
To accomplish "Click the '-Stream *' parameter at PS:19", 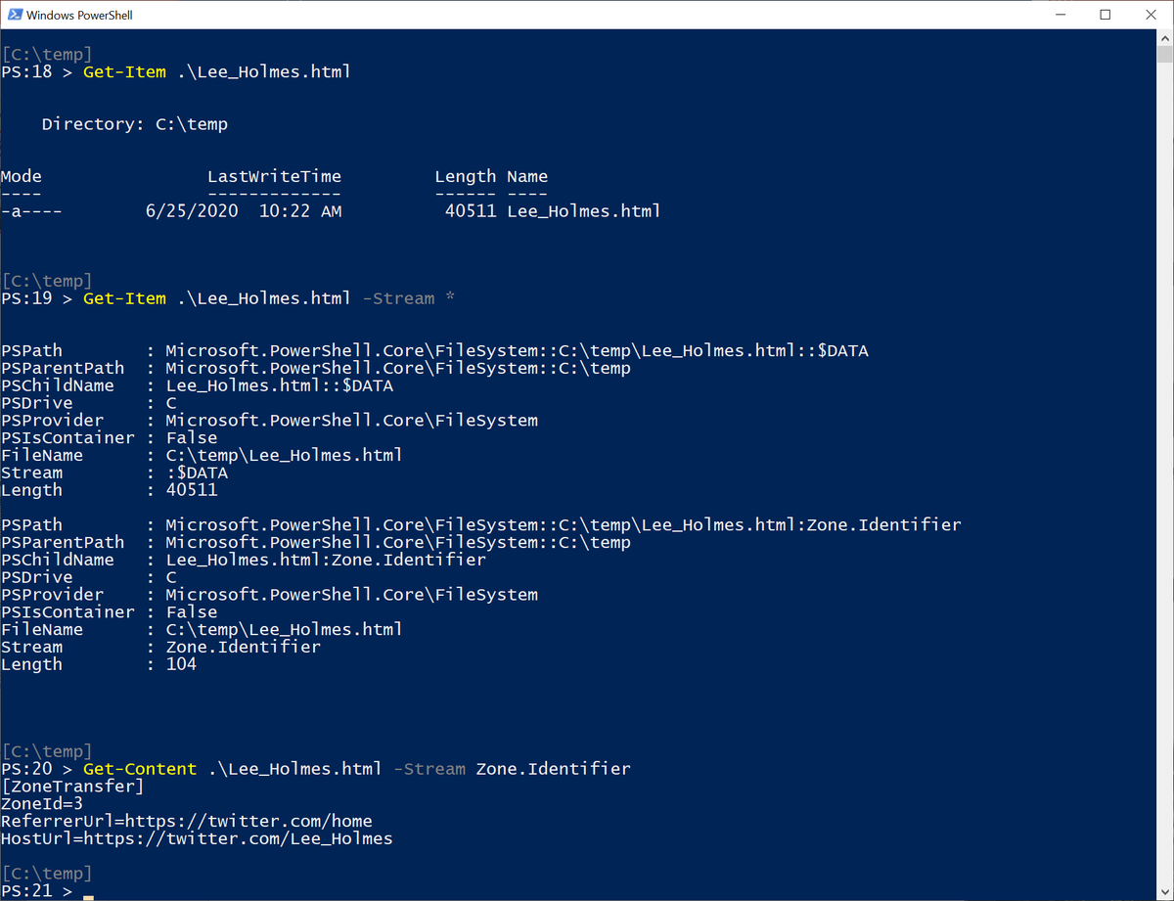I will point(408,298).
